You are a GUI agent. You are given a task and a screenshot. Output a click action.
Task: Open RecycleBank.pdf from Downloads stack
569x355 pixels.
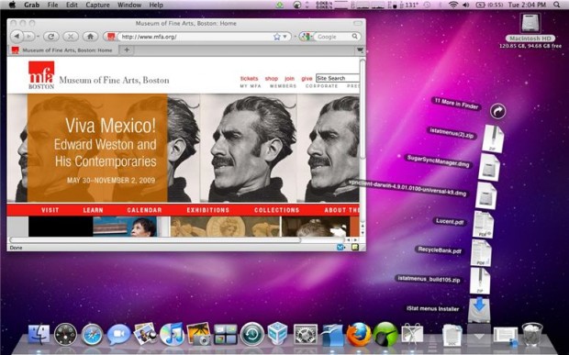click(481, 253)
